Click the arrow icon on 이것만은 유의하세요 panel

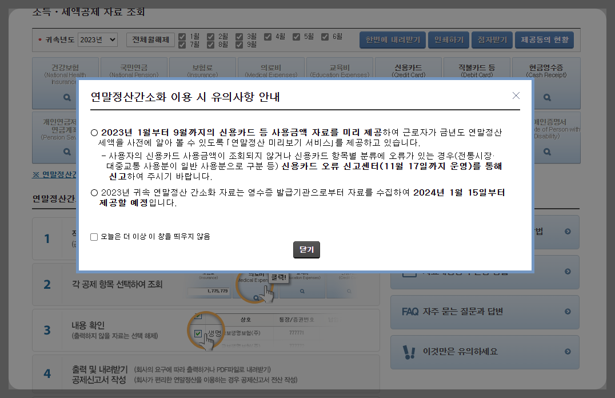click(566, 352)
